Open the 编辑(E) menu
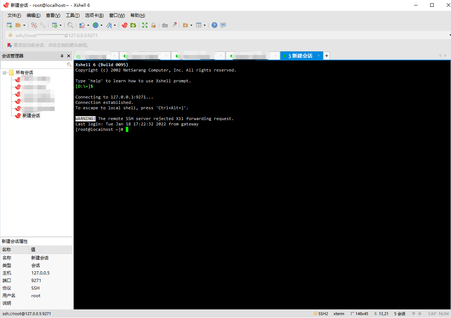Image resolution: width=451 pixels, height=318 pixels. tap(33, 15)
